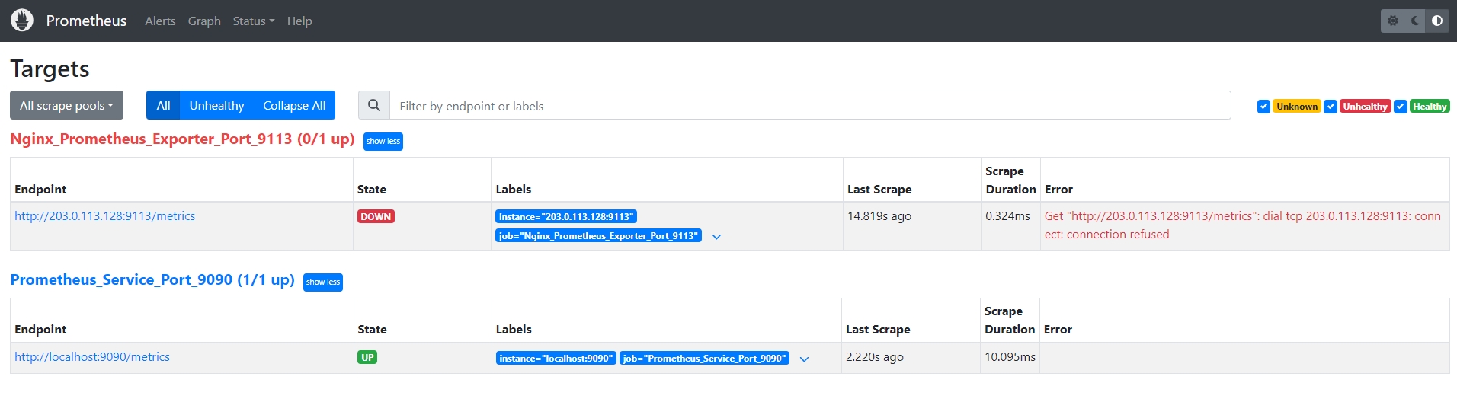The width and height of the screenshot is (1457, 418).
Task: Click the Prometheus flame logo
Action: click(22, 21)
